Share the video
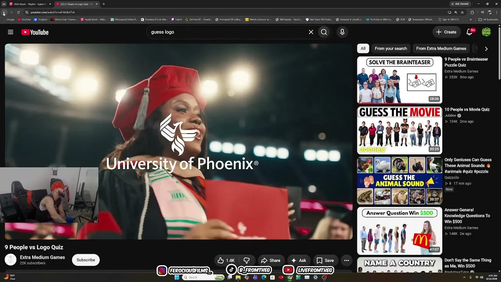The image size is (501, 282). (x=270, y=260)
